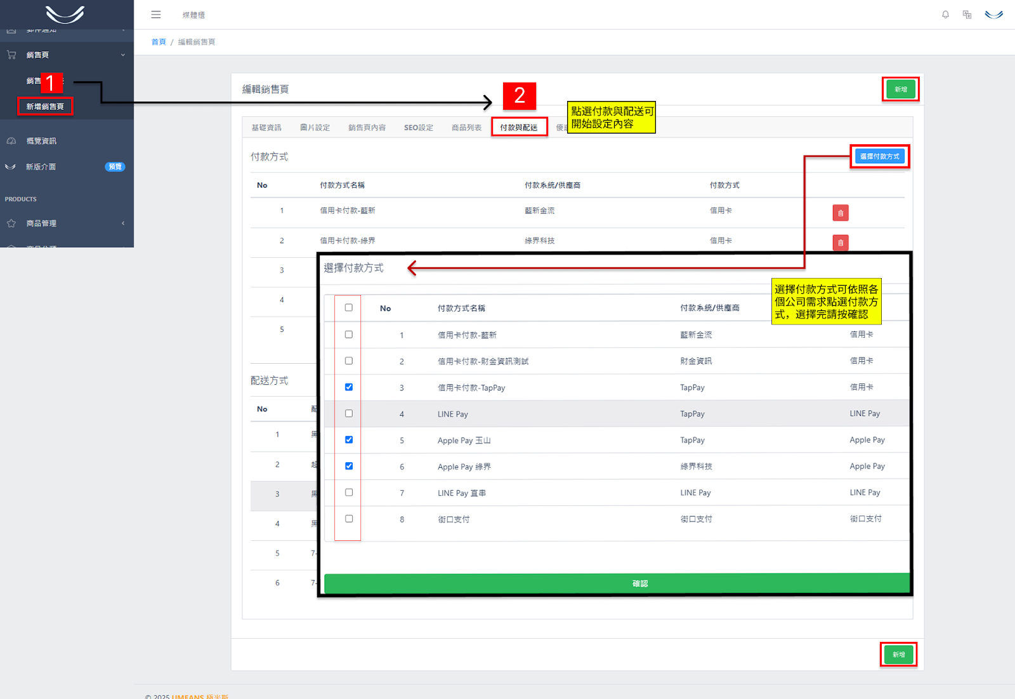This screenshot has width=1015, height=699.
Task: Click the sidebar brand logo
Action: (65, 14)
